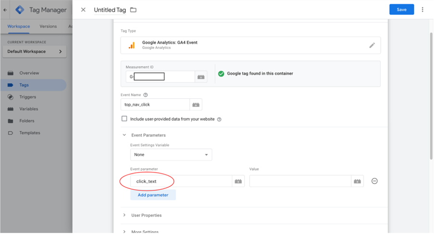Save the tag
The width and height of the screenshot is (435, 234).
coord(401,10)
